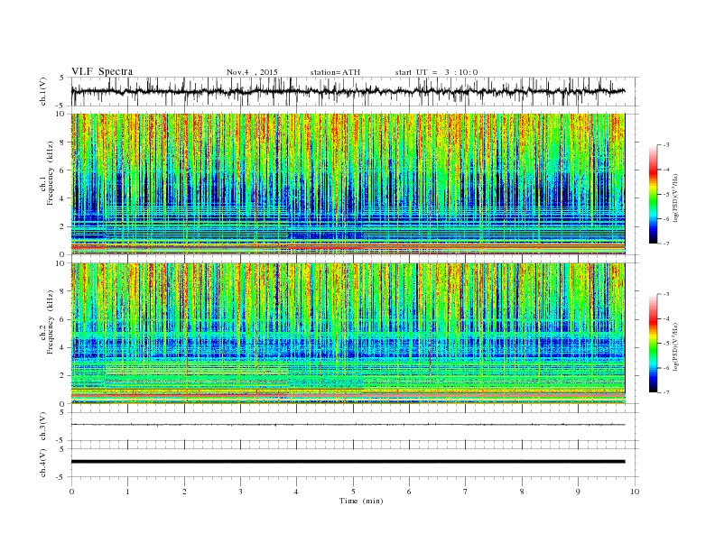Click time tick label "9" on bottom axis
Viewport: 715px width, 552px height.
click(578, 492)
